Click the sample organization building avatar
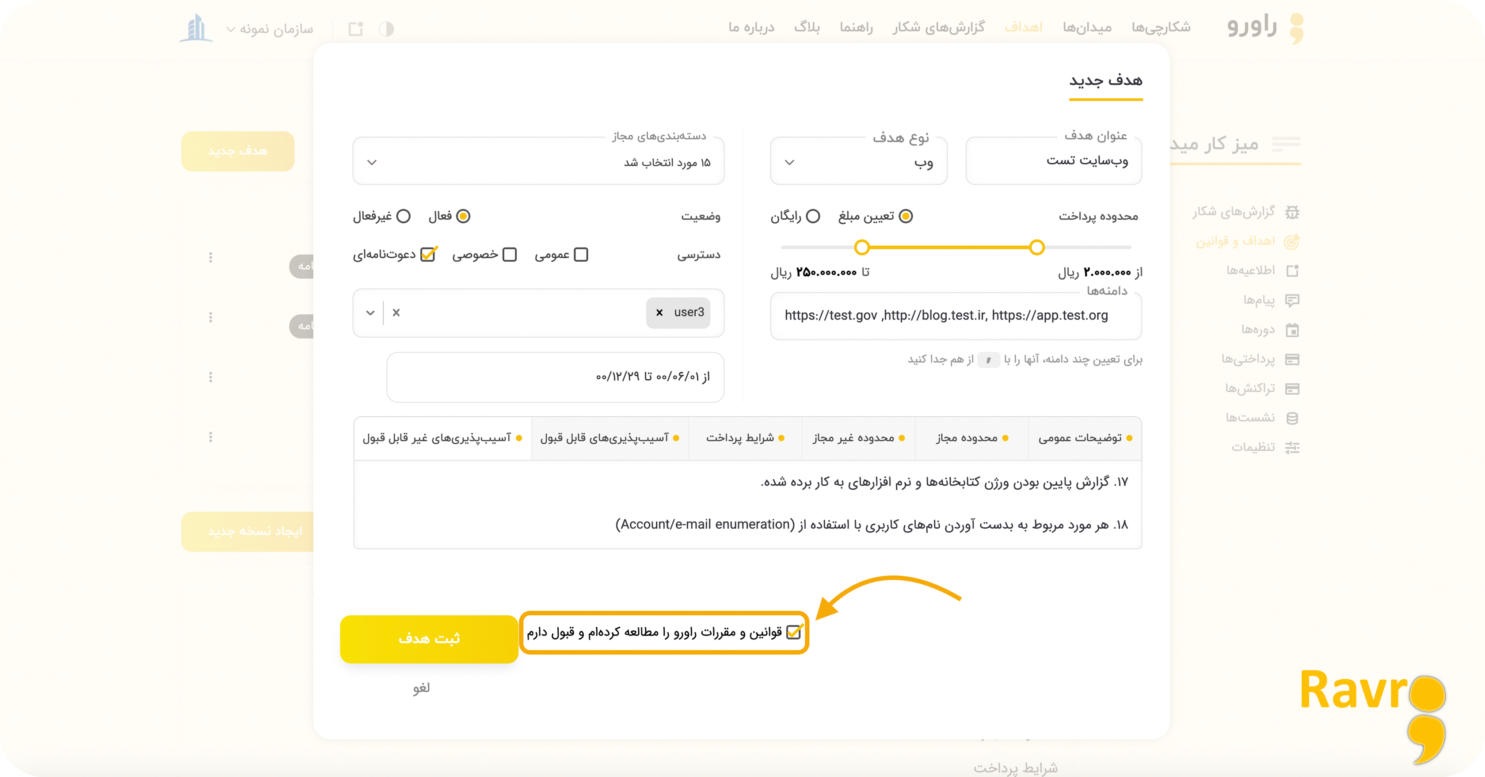1485x777 pixels. pyautogui.click(x=196, y=28)
